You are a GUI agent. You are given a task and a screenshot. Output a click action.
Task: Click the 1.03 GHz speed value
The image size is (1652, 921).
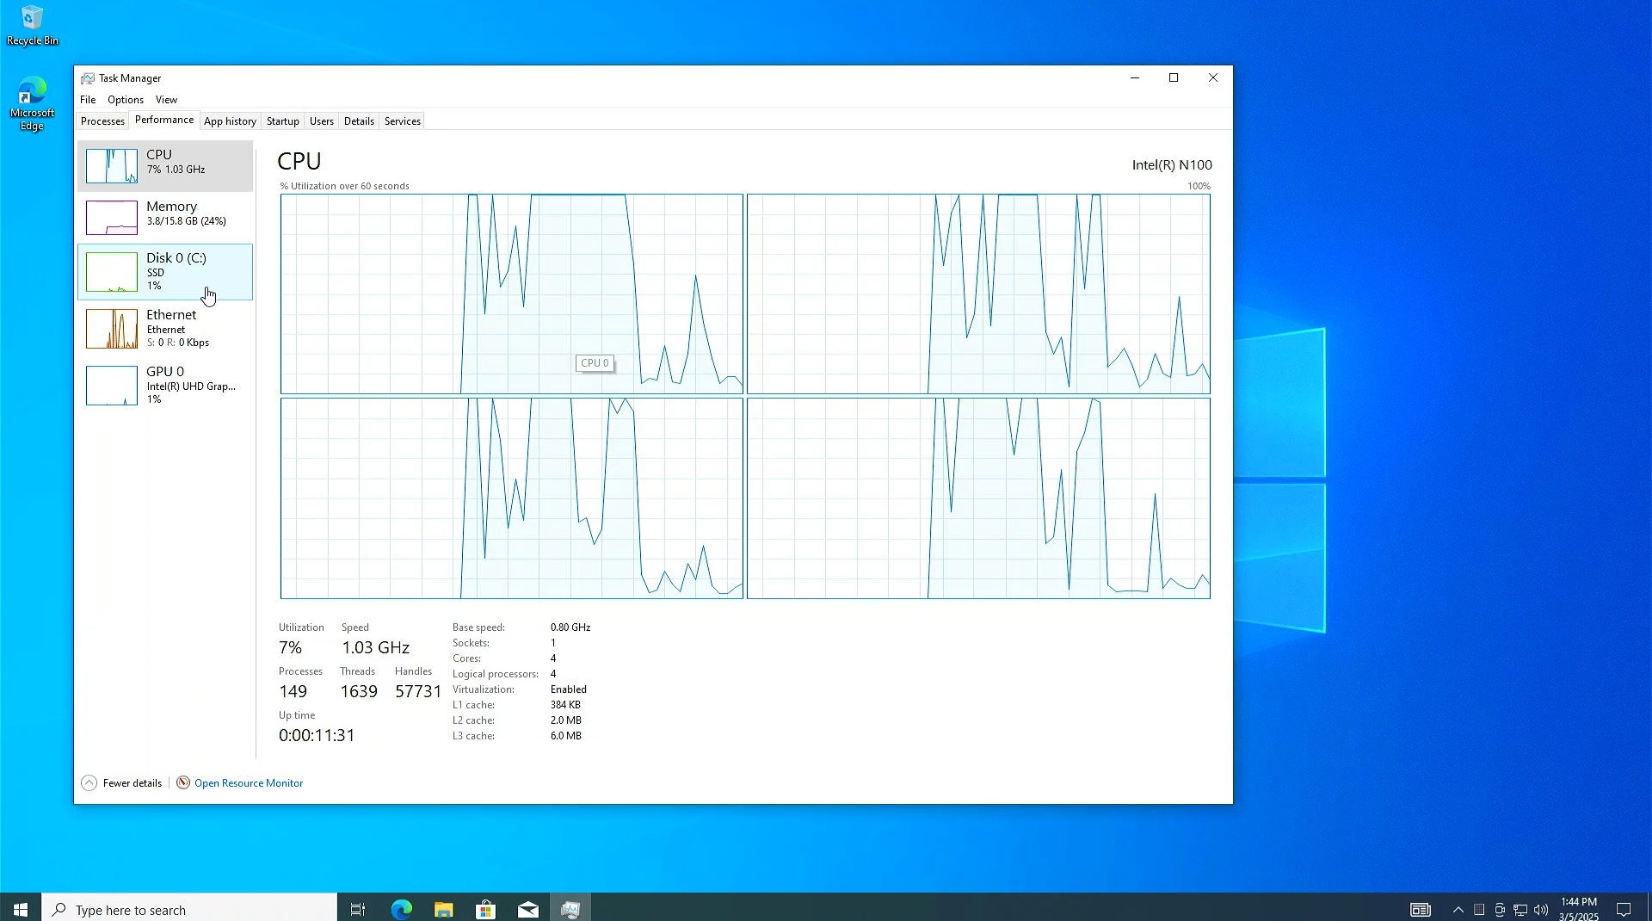coord(375,647)
